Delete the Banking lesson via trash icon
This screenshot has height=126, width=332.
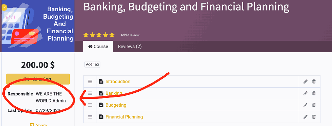click(x=314, y=93)
